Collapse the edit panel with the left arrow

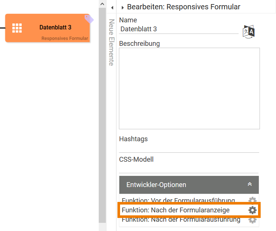click(x=112, y=7)
